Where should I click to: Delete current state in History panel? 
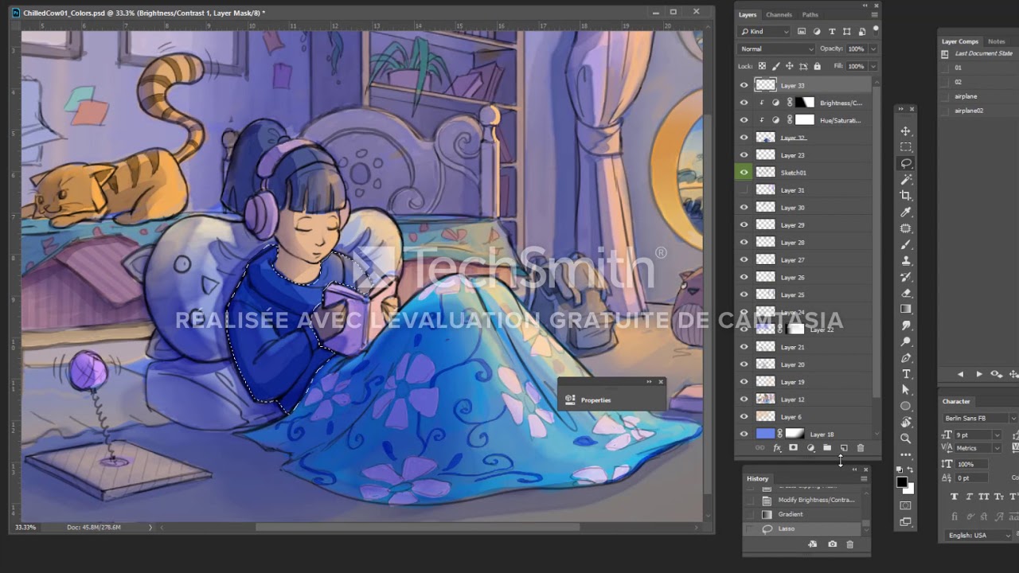point(849,544)
